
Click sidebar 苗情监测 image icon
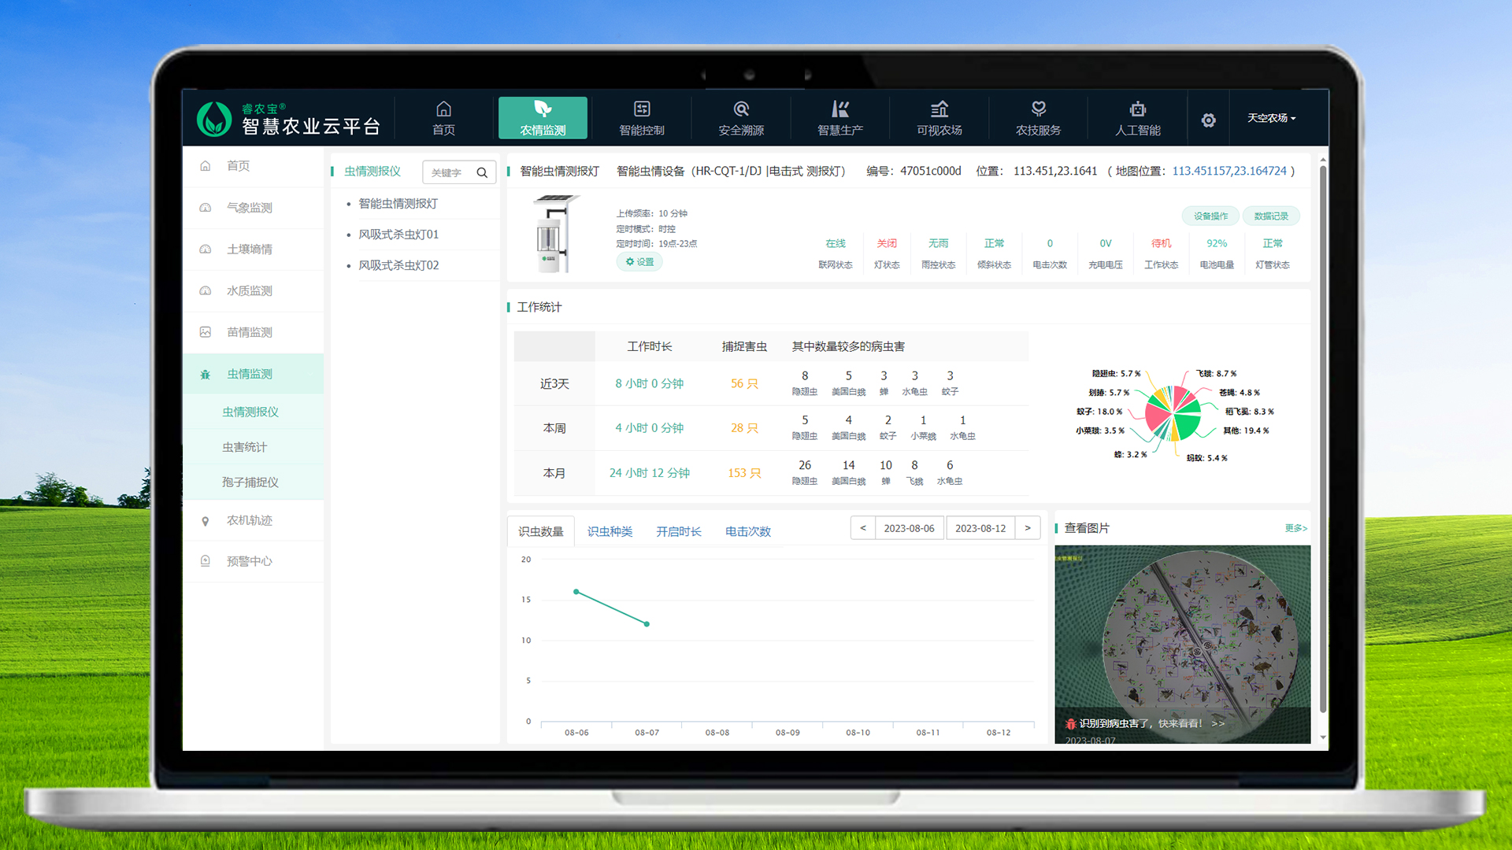point(206,332)
